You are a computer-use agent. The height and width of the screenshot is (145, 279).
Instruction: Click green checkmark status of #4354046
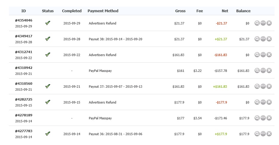(x=48, y=23)
